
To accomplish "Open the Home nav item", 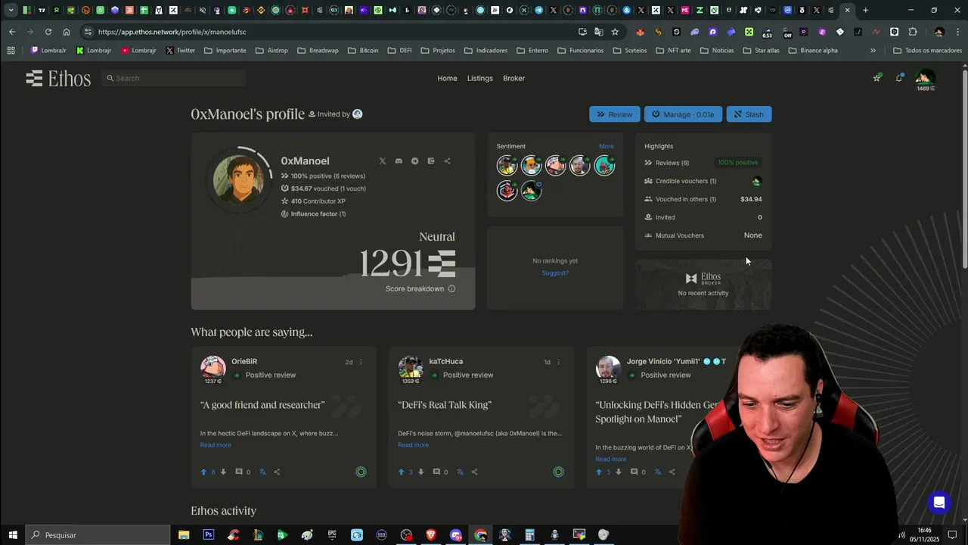I will click(447, 78).
